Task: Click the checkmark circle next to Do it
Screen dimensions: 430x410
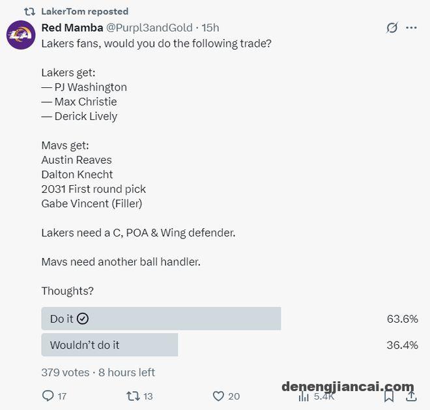Action: pyautogui.click(x=82, y=319)
